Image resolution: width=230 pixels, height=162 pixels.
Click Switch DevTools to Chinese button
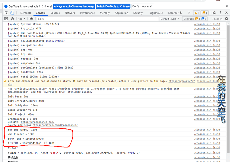[113, 6]
